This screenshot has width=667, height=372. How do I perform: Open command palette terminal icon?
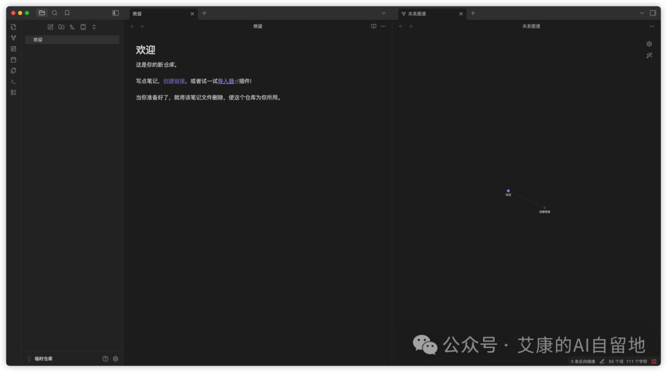tap(14, 82)
